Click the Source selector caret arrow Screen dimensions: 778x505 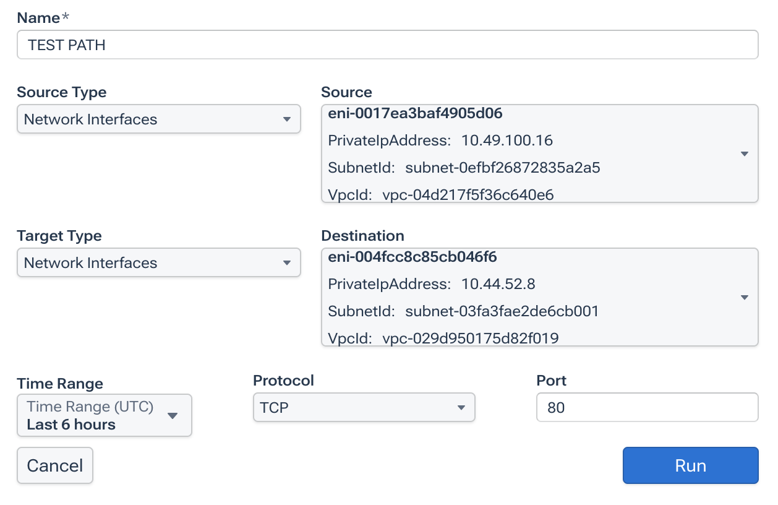(x=744, y=154)
